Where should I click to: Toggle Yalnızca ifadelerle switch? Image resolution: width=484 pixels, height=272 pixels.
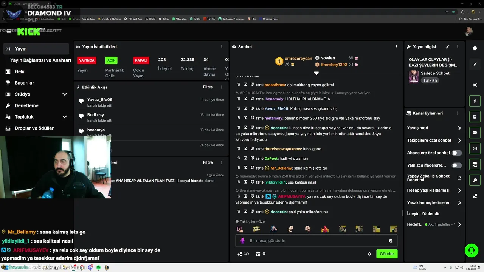[457, 165]
